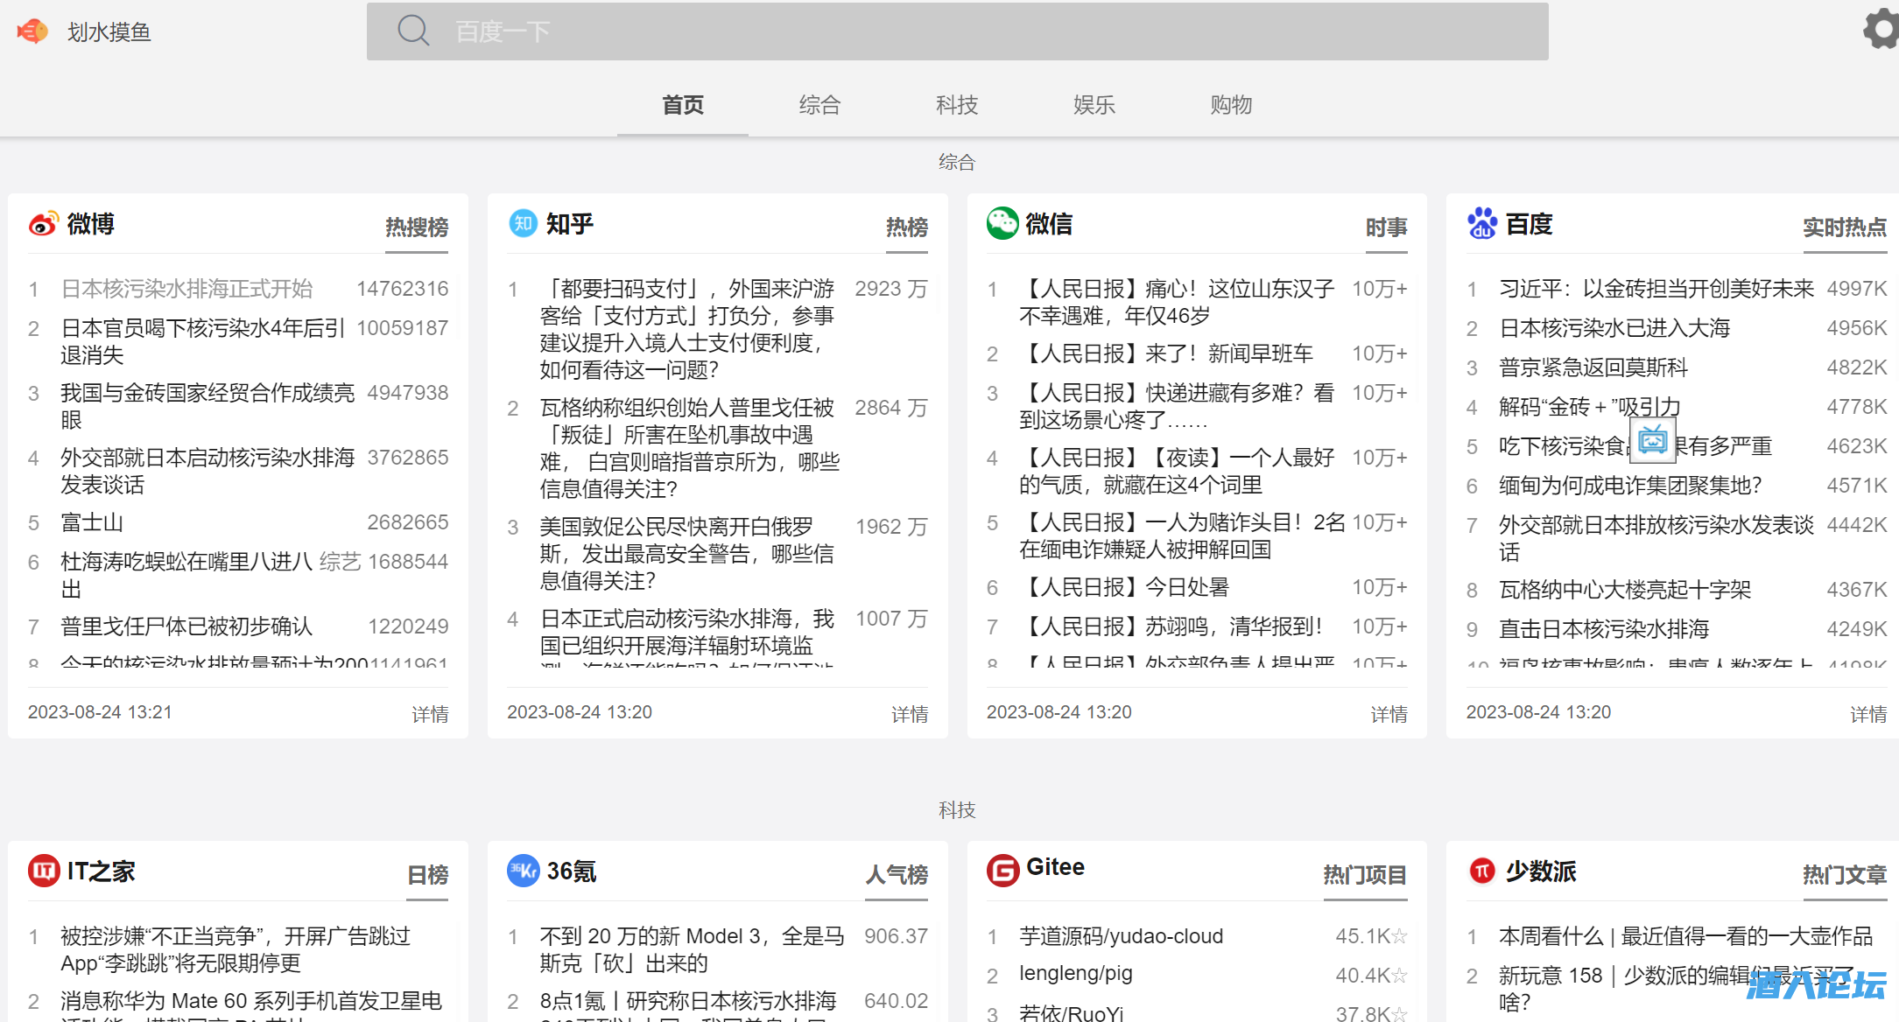Click the Baidu paw logo icon

tap(1481, 223)
